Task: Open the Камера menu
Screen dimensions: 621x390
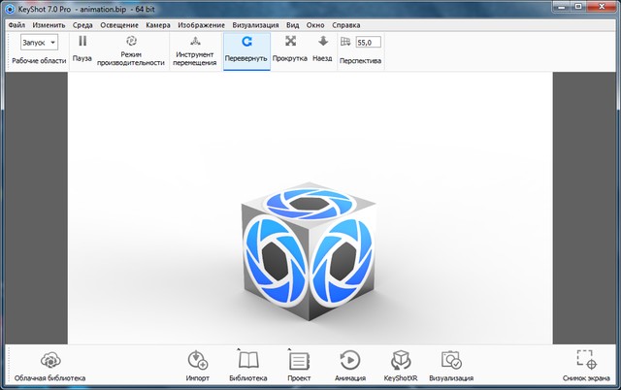Action: coord(158,24)
